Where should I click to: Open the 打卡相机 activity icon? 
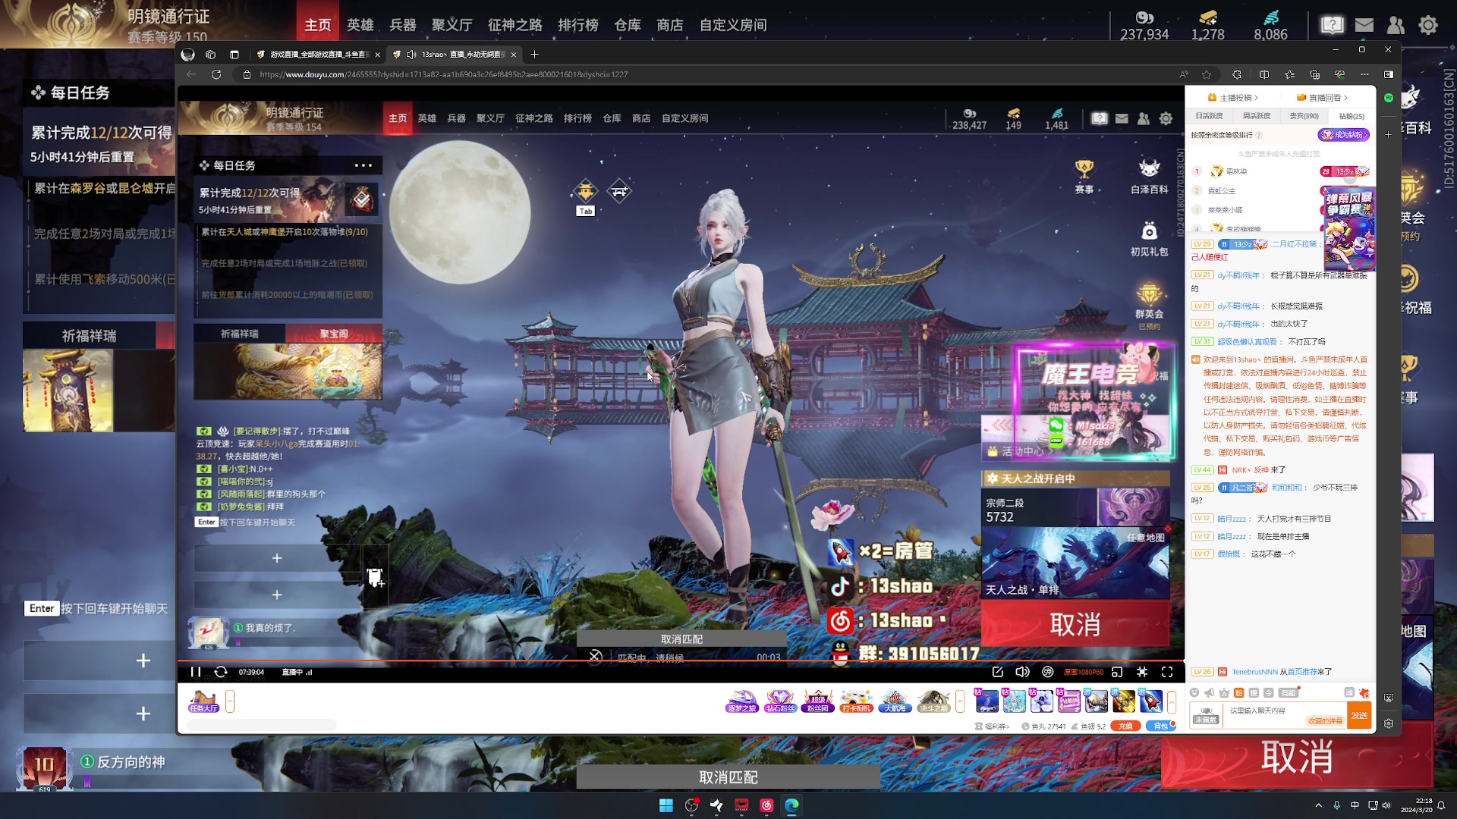click(x=857, y=701)
